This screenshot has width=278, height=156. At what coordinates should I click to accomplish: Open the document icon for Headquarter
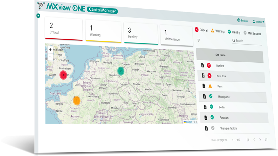[204, 96]
